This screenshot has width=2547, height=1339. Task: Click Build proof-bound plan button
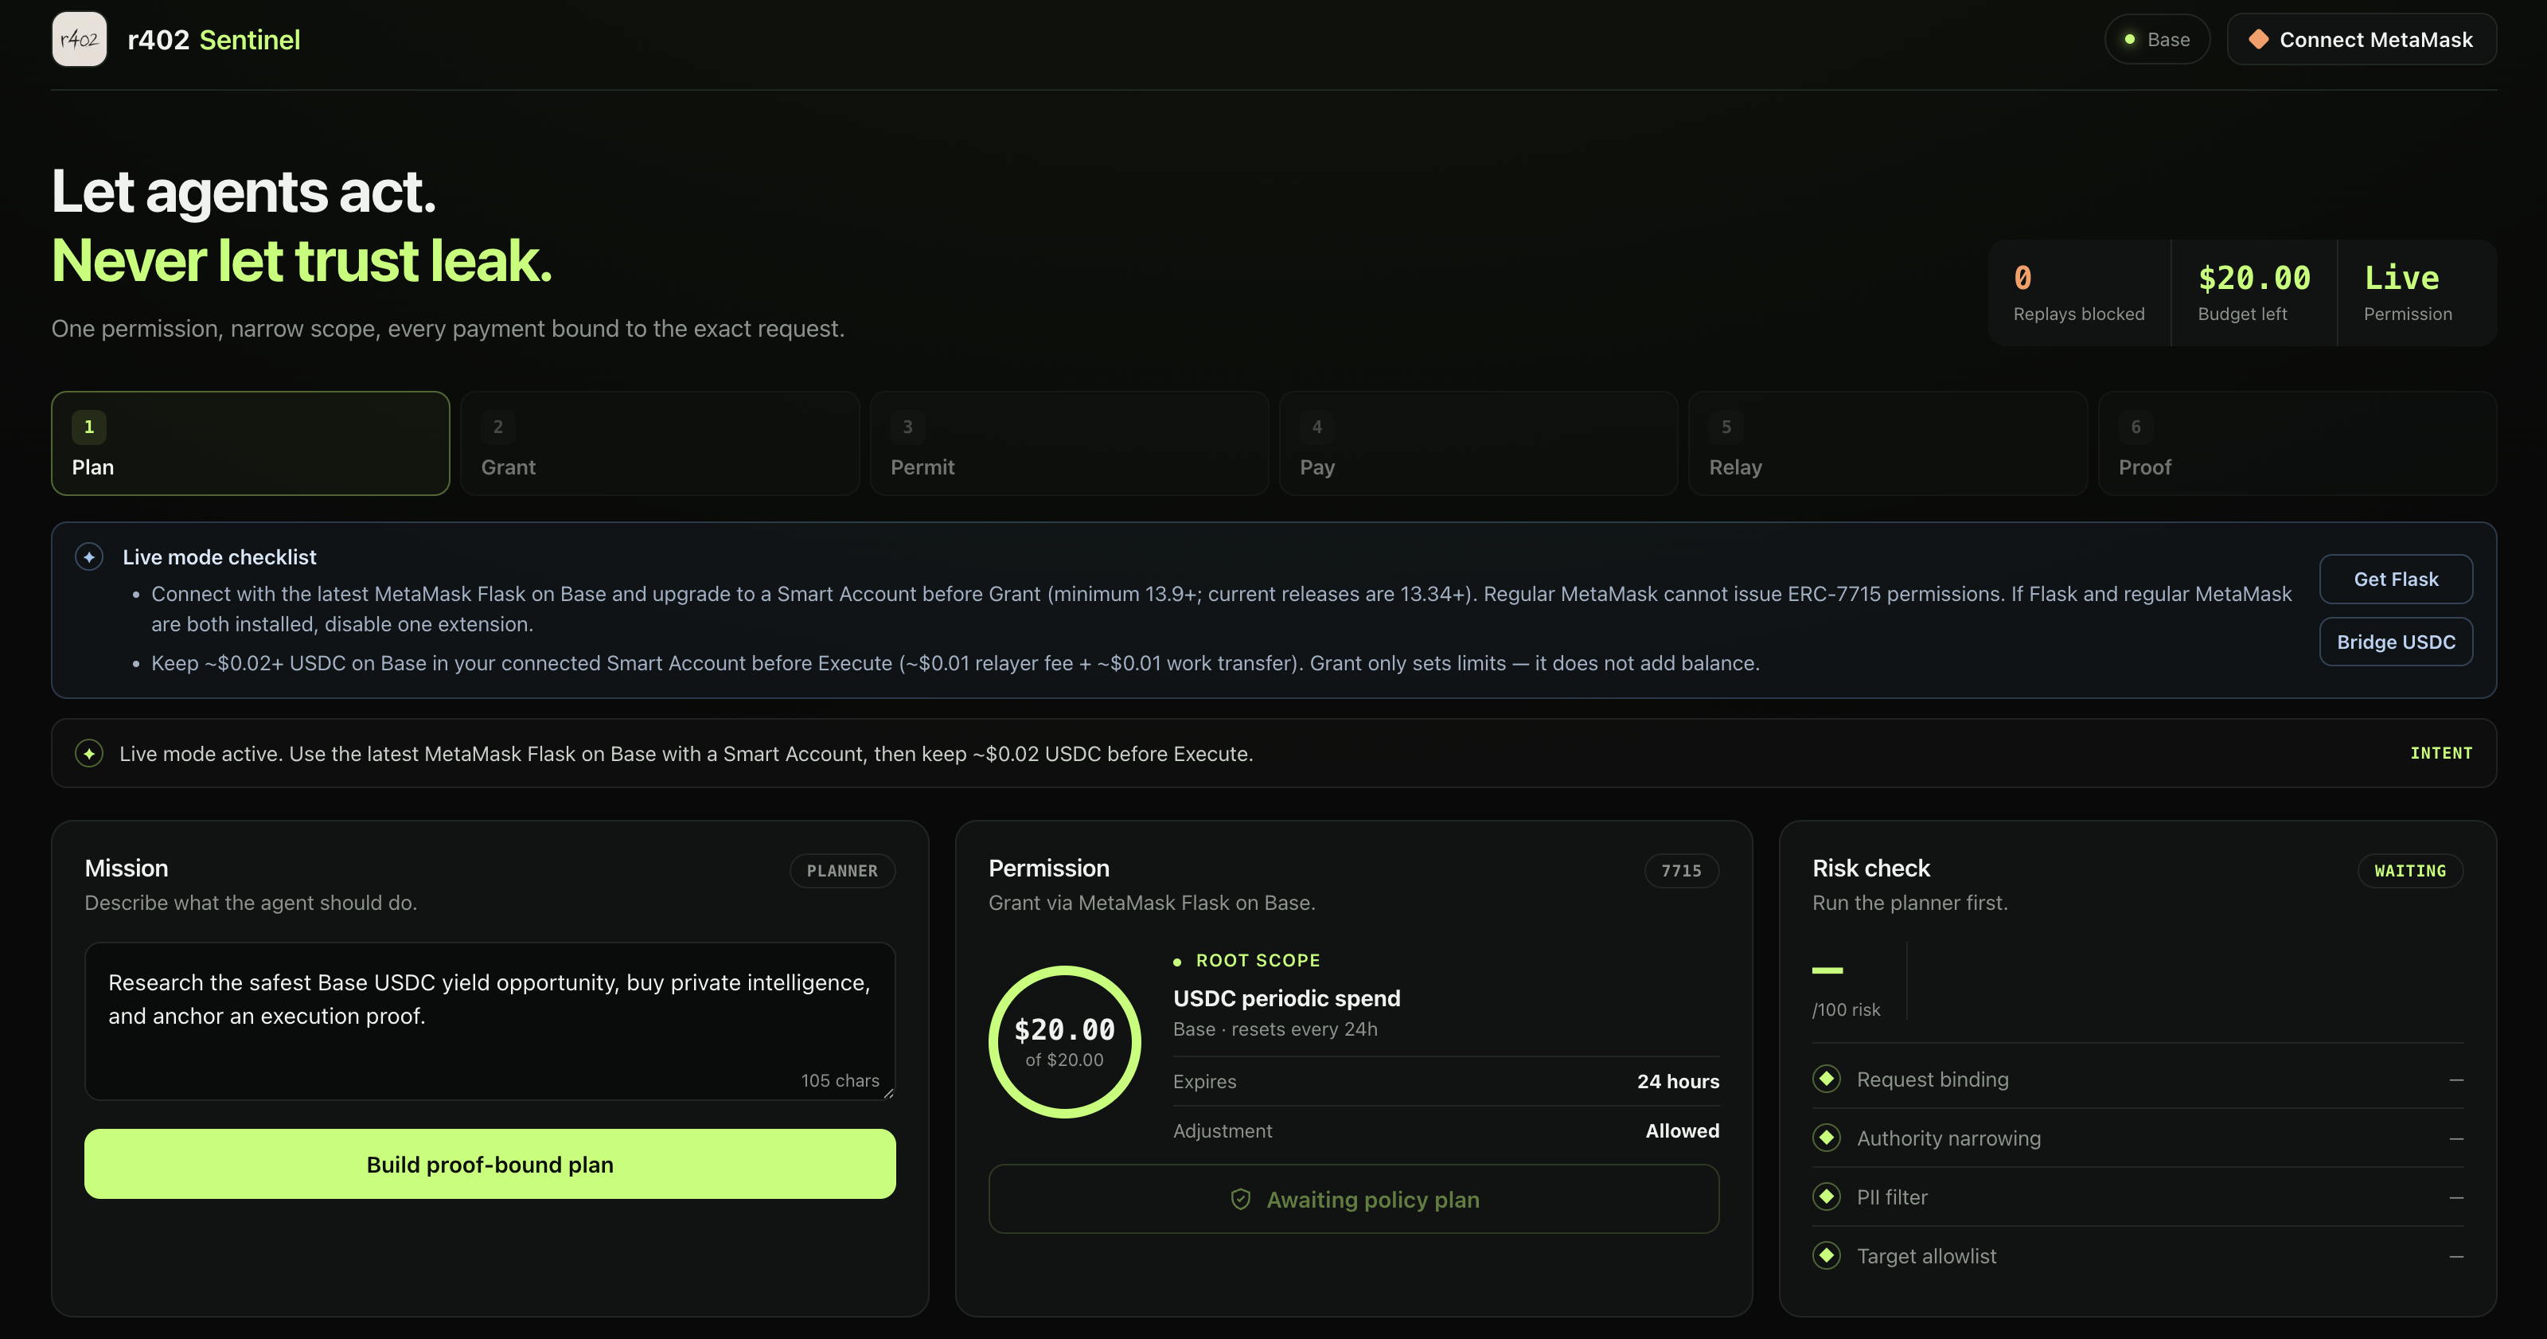pos(490,1164)
